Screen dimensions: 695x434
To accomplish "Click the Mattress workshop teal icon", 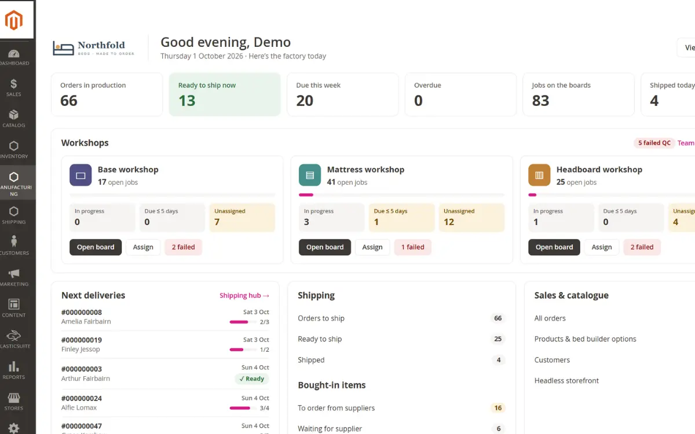I will point(310,175).
